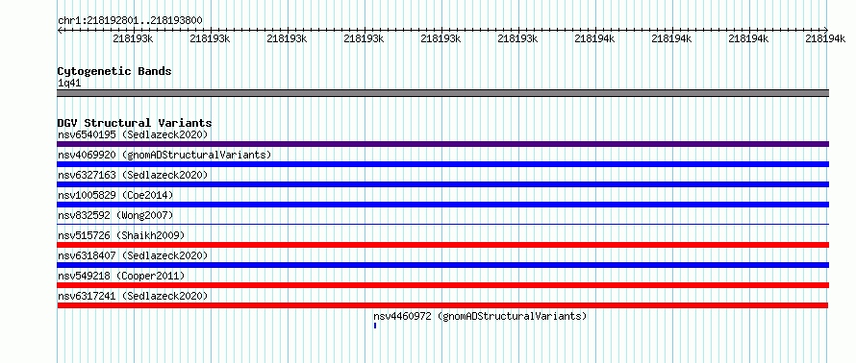Select the blue bar under nsv1005829
The width and height of the screenshot is (856, 363).
pos(442,205)
